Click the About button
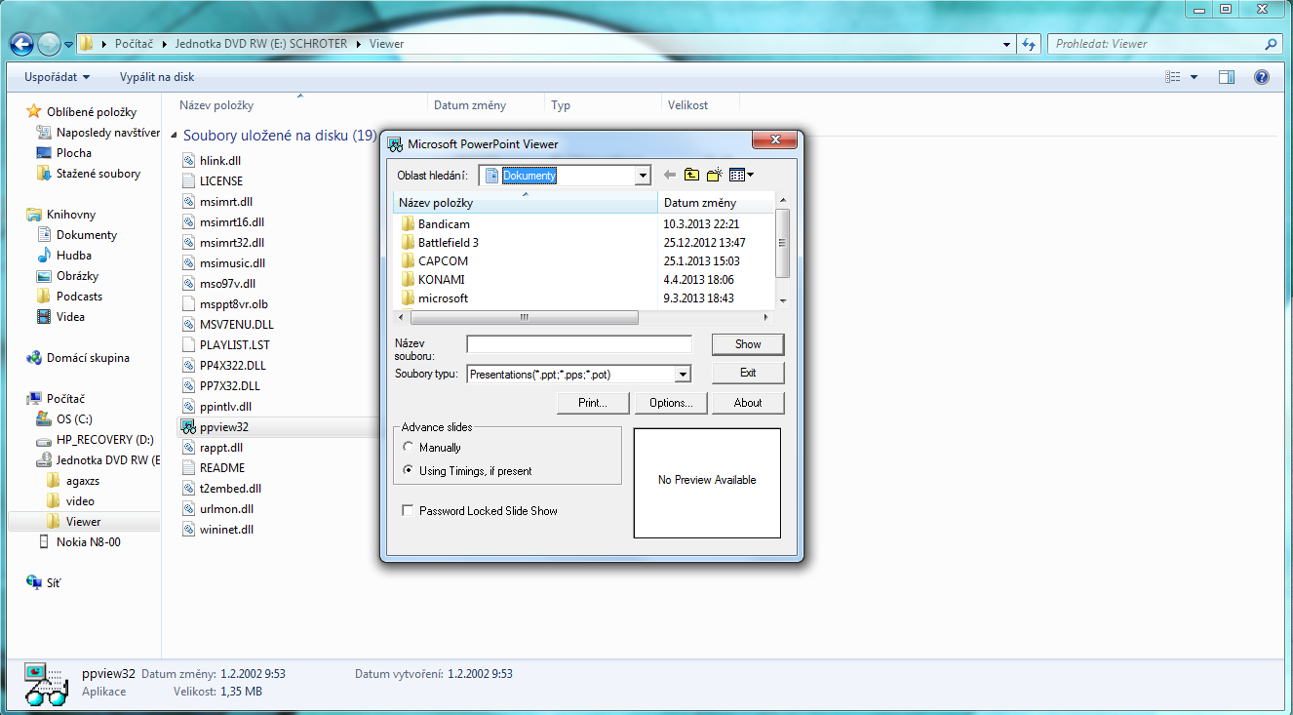 (x=748, y=403)
